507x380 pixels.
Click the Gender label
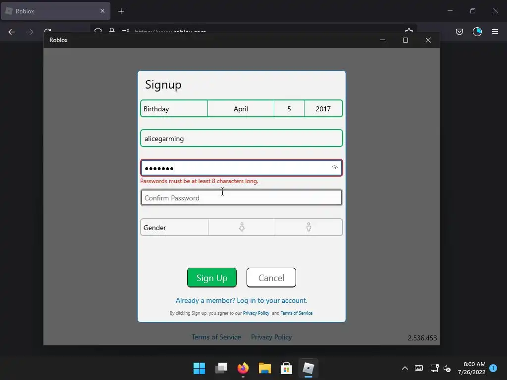coord(154,228)
